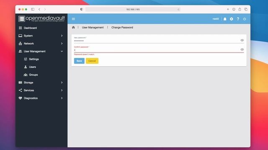The width and height of the screenshot is (268, 150).
Task: Show the confirm password text
Action: click(x=242, y=50)
